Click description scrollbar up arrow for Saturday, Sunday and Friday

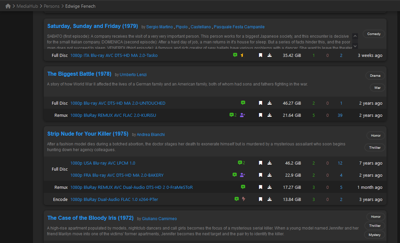[x=355, y=36]
